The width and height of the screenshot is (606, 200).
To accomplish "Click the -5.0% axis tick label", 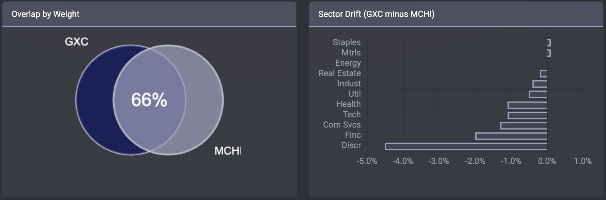I will point(367,161).
